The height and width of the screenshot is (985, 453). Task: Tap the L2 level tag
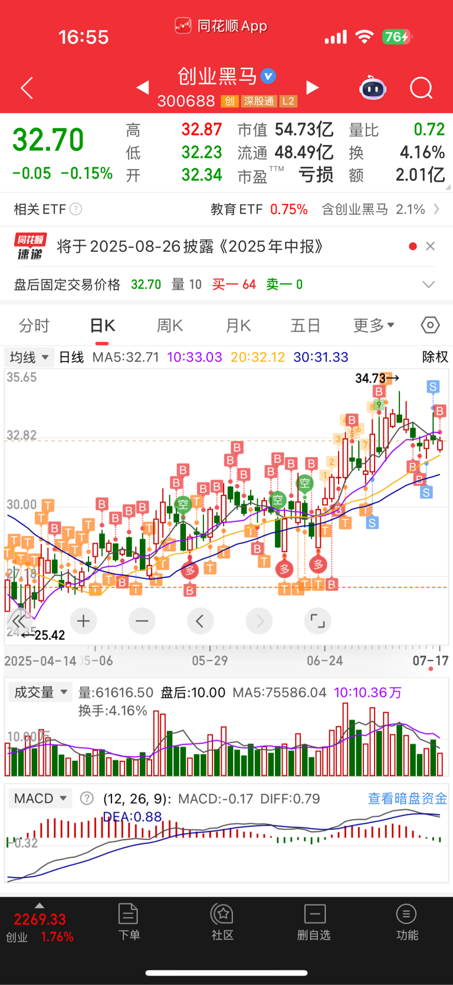click(x=288, y=101)
